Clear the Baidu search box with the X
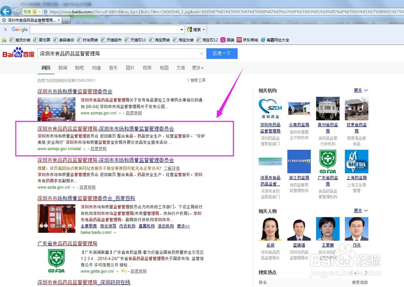Screen dimensions: 404x287 pos(201,54)
